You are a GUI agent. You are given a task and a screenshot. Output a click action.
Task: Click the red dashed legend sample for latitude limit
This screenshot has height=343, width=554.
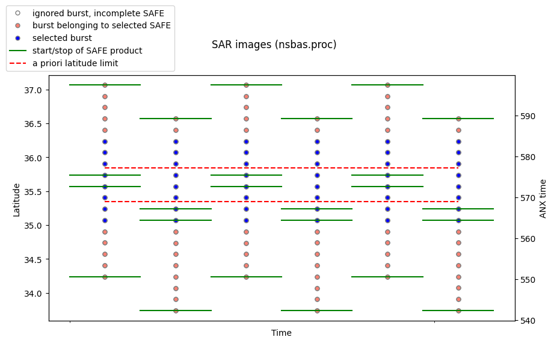pos(17,63)
